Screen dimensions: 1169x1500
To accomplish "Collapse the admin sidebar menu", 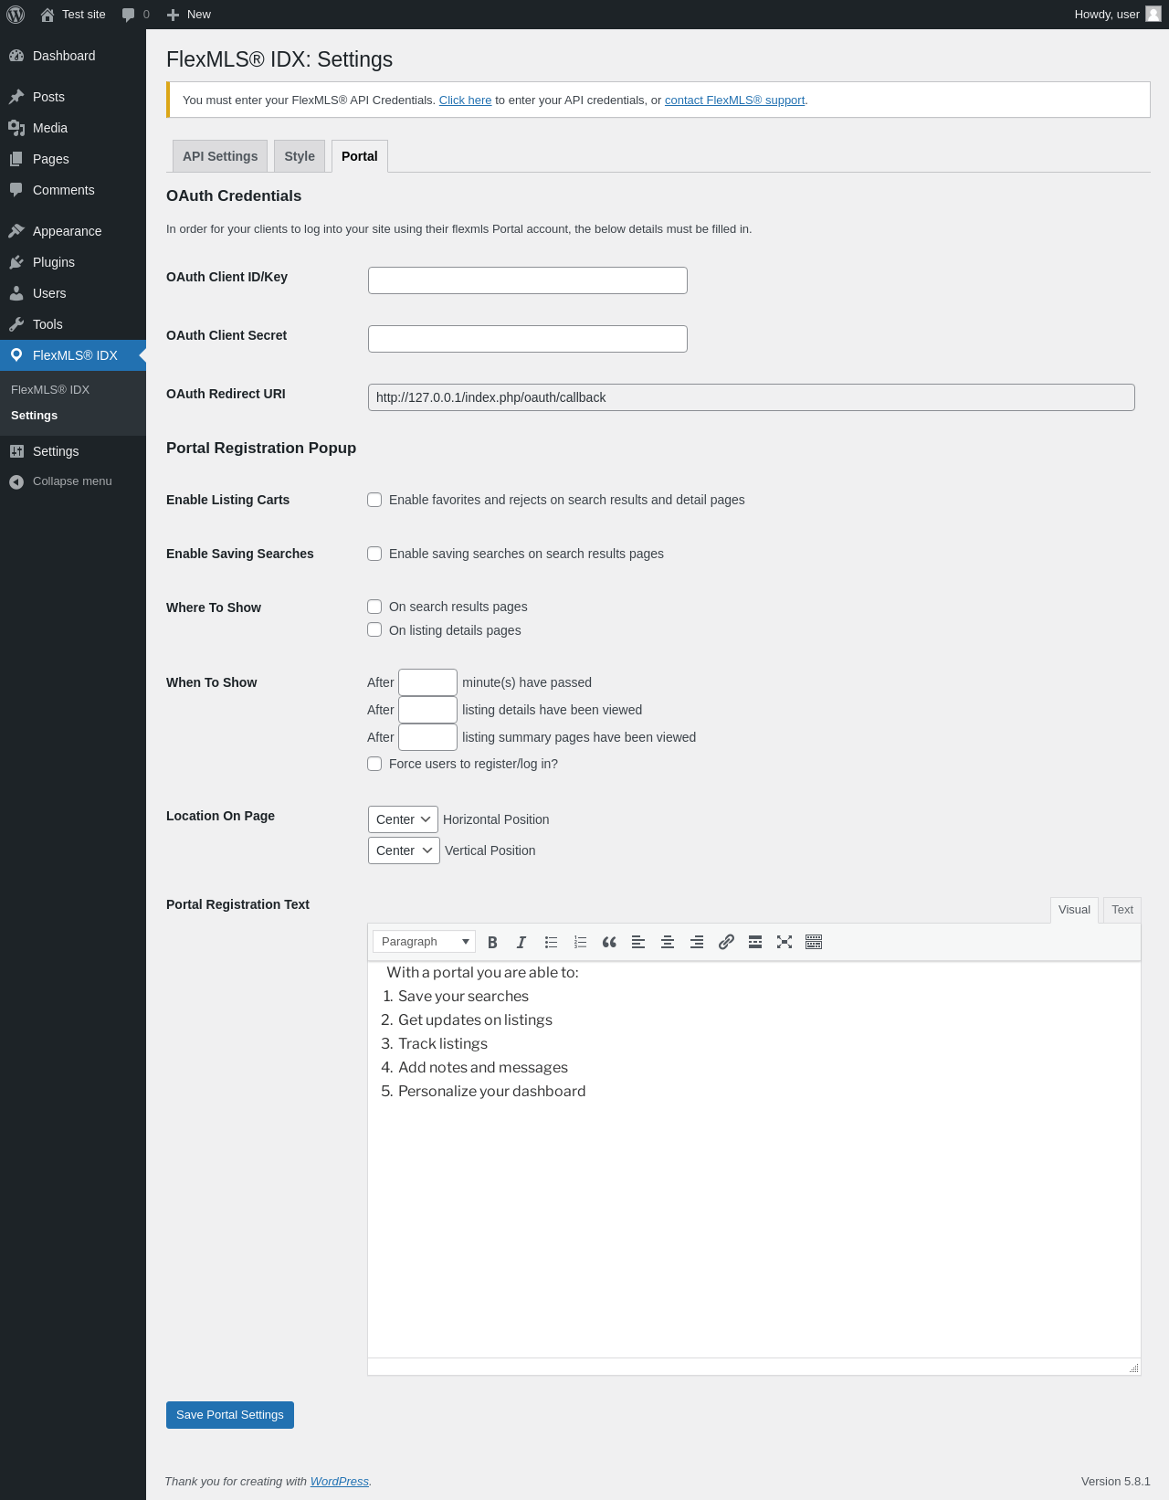I will [73, 481].
